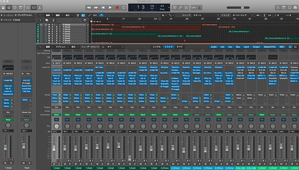Image resolution: width=299 pixels, height=170 pixels.
Task: Click the waveform zoom icon
Action: coord(258,15)
